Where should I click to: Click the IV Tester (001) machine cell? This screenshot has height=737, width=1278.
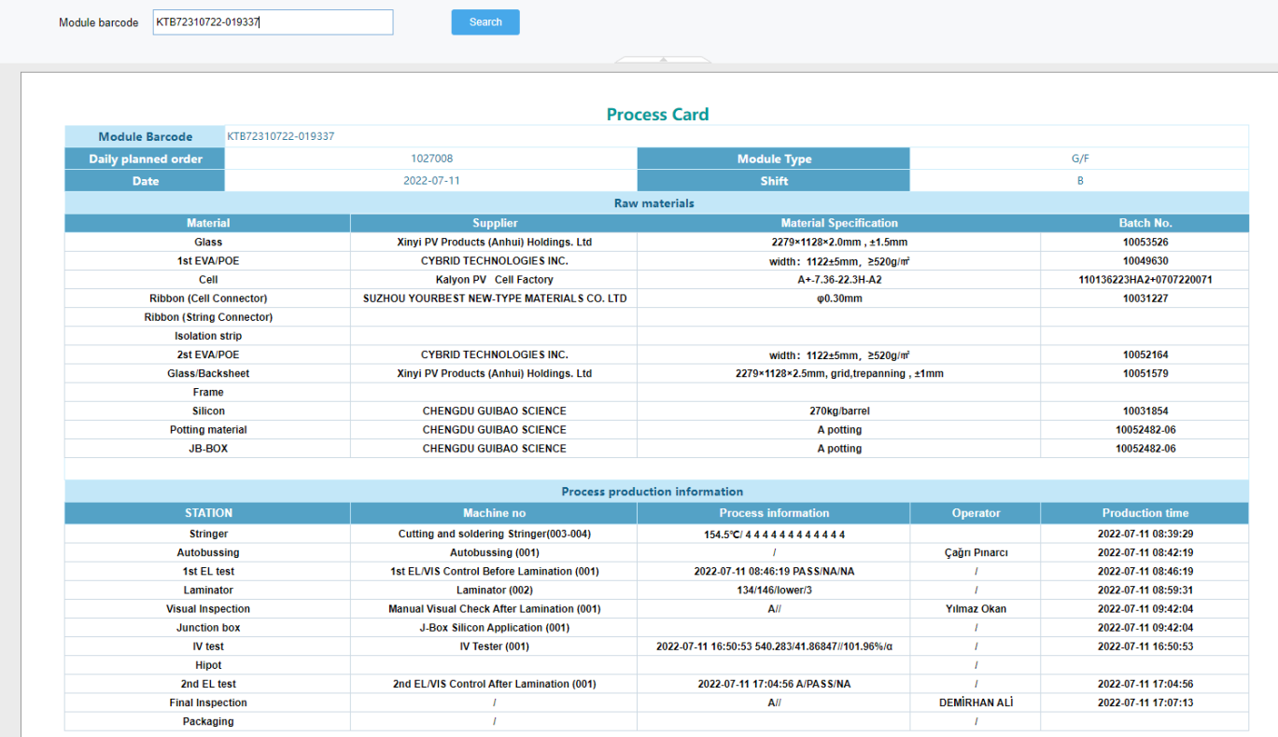[x=494, y=647]
